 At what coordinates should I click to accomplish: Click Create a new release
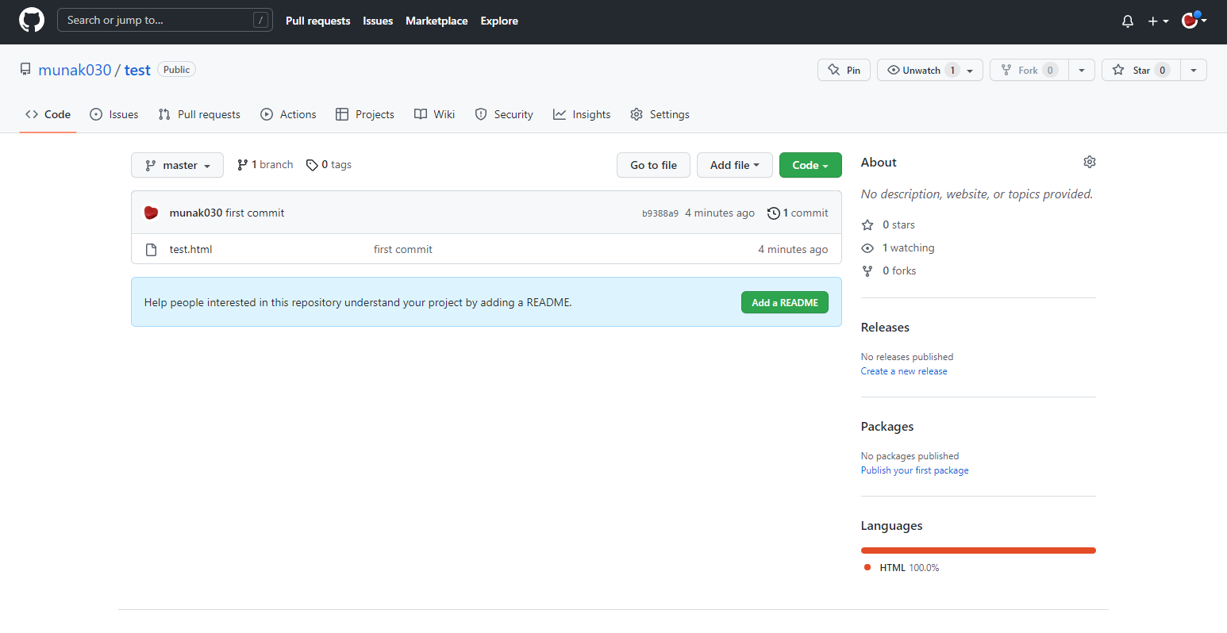coord(904,371)
